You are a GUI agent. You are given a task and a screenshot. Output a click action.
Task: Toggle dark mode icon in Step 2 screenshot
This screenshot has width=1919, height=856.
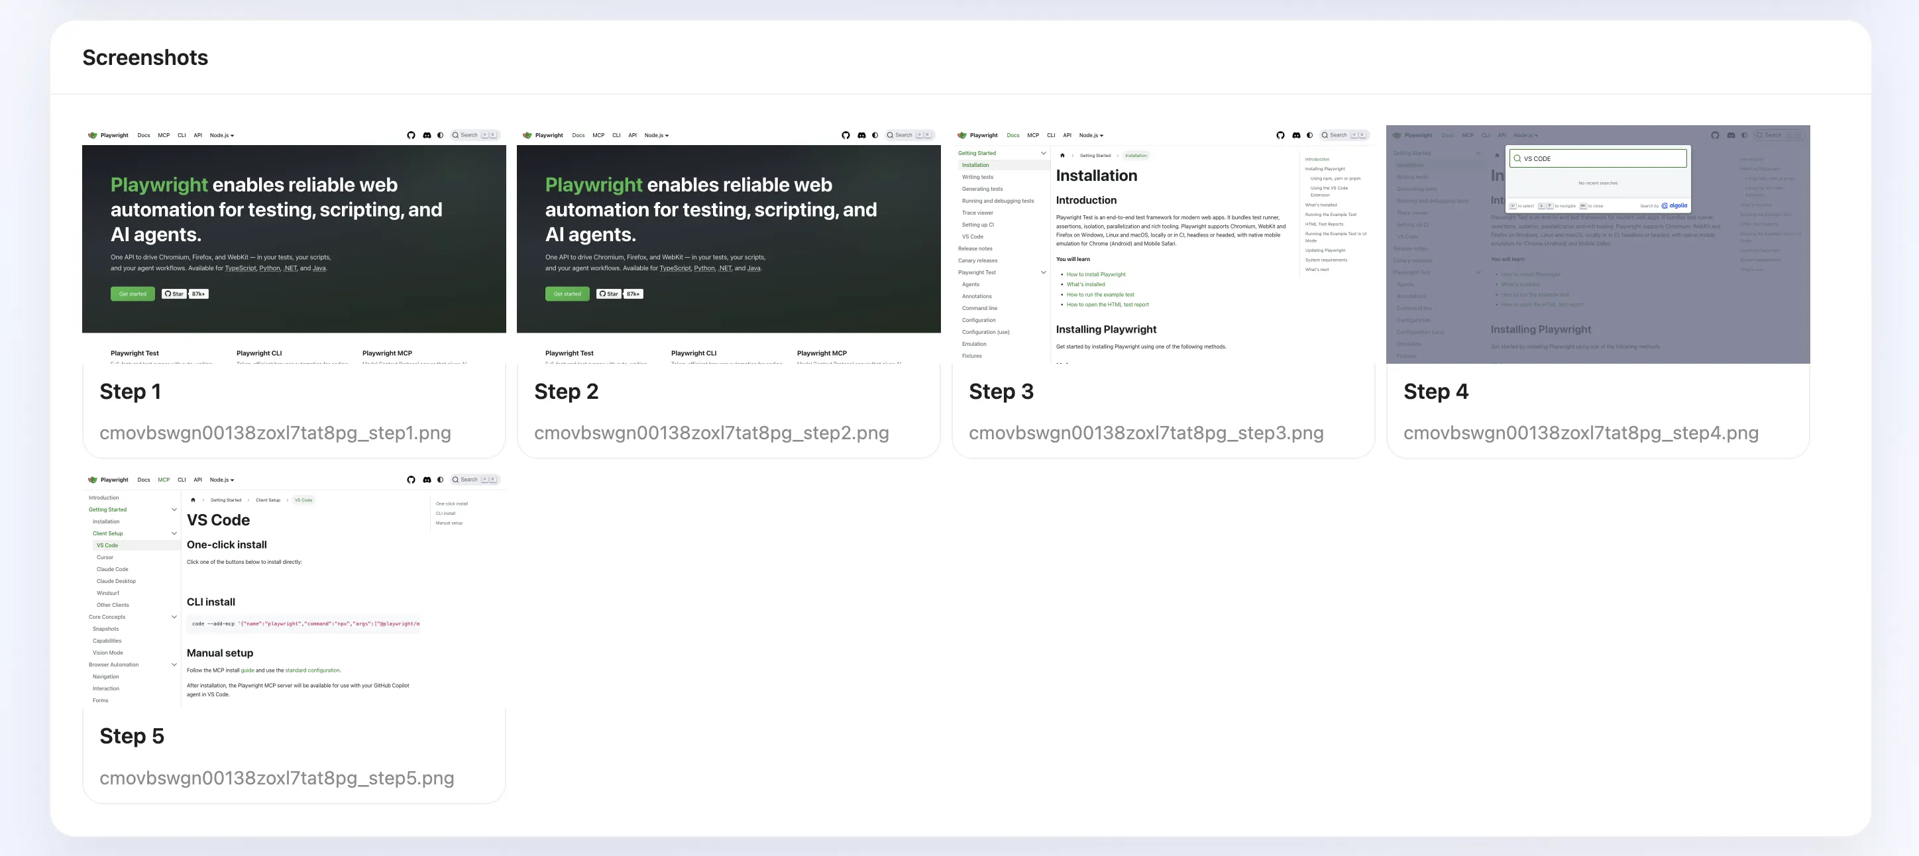(875, 136)
